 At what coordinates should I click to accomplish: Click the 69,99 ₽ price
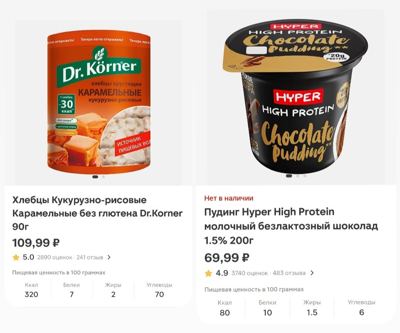(x=227, y=258)
